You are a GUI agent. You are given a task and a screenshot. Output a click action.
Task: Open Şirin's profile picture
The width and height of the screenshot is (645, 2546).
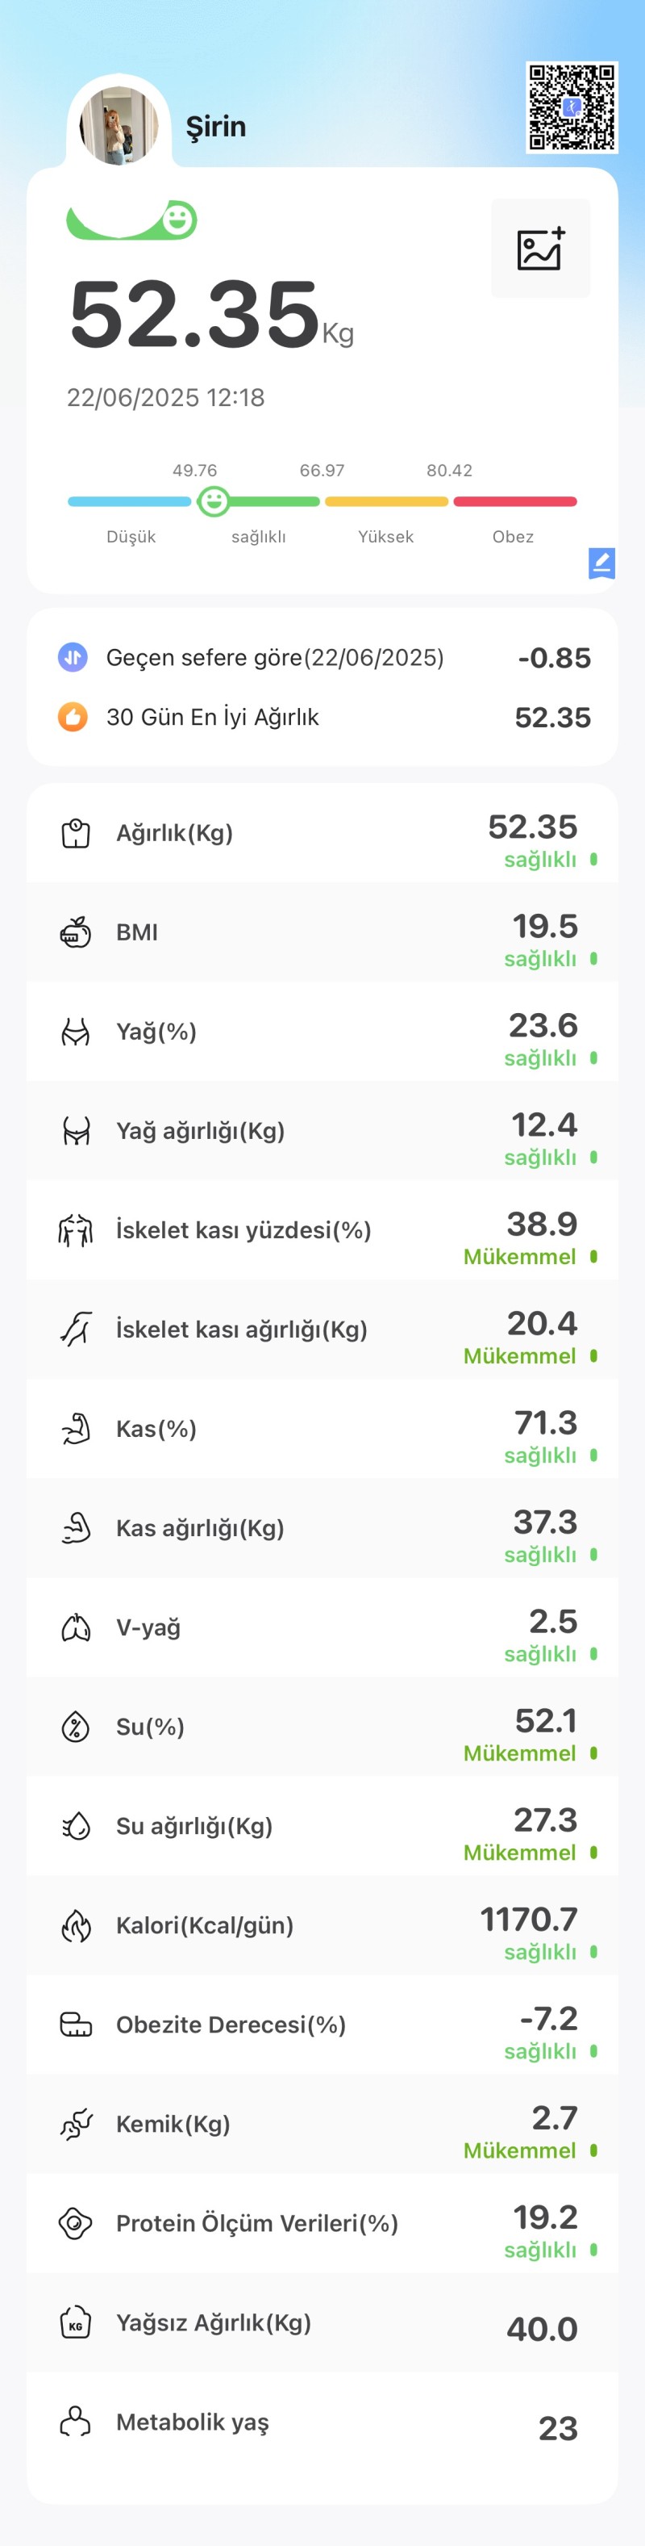tap(119, 124)
